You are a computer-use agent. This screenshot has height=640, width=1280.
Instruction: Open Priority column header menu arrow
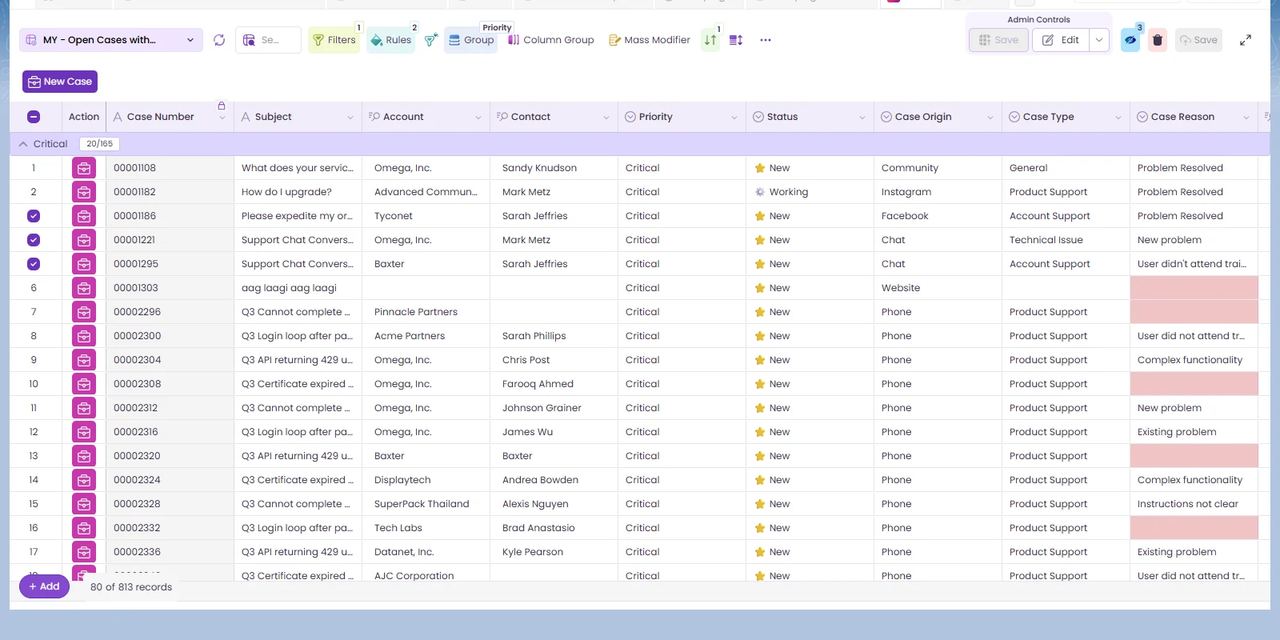(x=734, y=118)
